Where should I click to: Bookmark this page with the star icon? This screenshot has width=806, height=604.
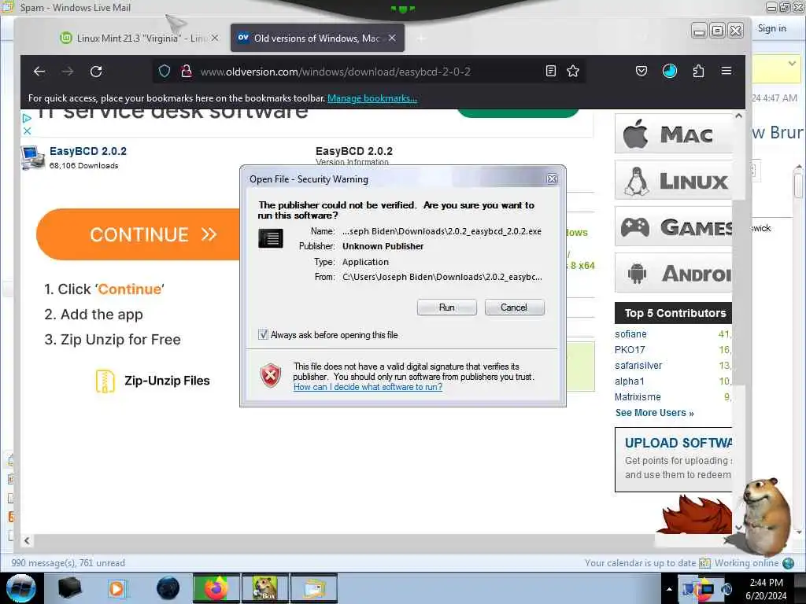pyautogui.click(x=573, y=72)
